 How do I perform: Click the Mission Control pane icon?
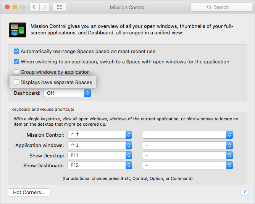point(17,30)
